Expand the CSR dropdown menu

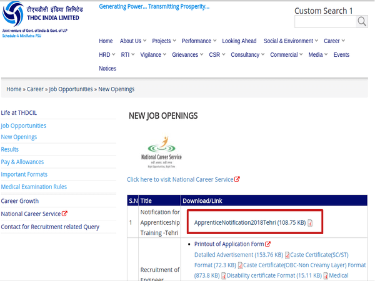[x=217, y=55]
